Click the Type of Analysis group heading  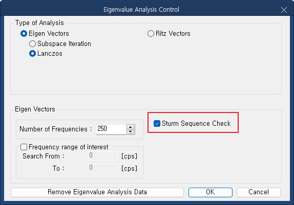(x=39, y=23)
